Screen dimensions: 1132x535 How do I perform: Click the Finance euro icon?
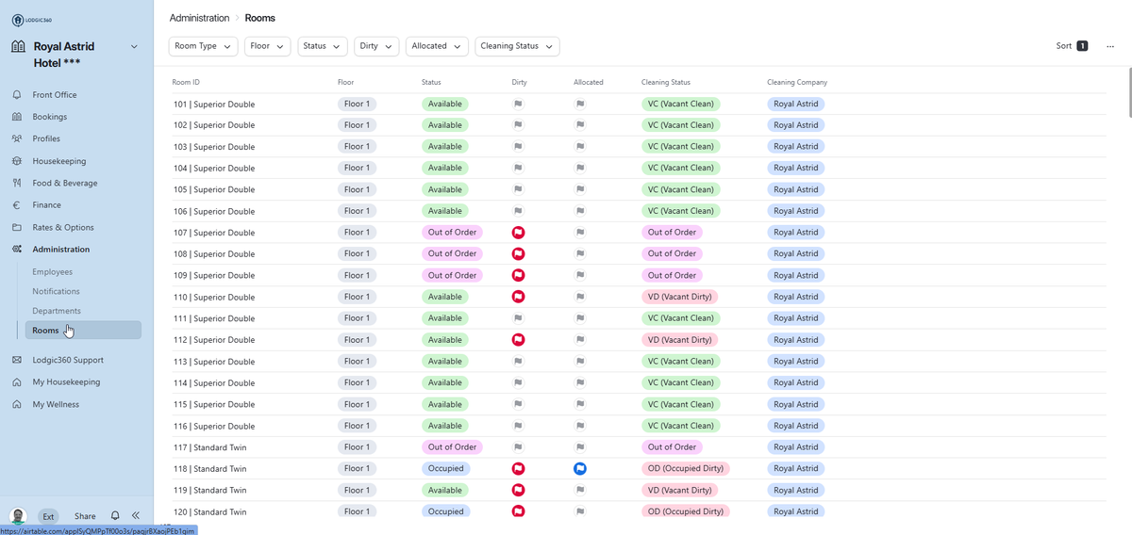coord(17,205)
